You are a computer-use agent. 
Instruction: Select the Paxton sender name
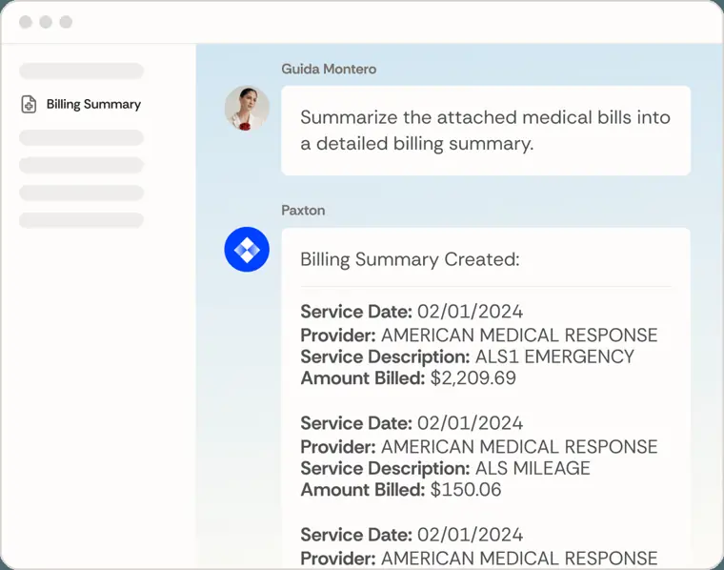click(x=303, y=210)
